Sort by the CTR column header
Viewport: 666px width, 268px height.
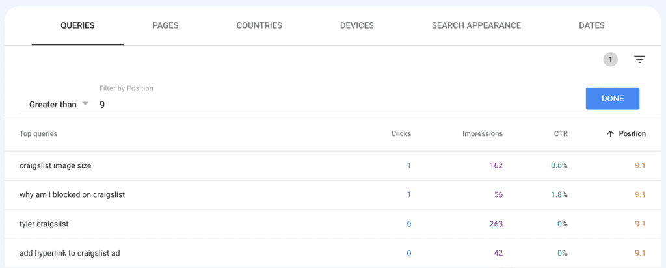pos(561,134)
